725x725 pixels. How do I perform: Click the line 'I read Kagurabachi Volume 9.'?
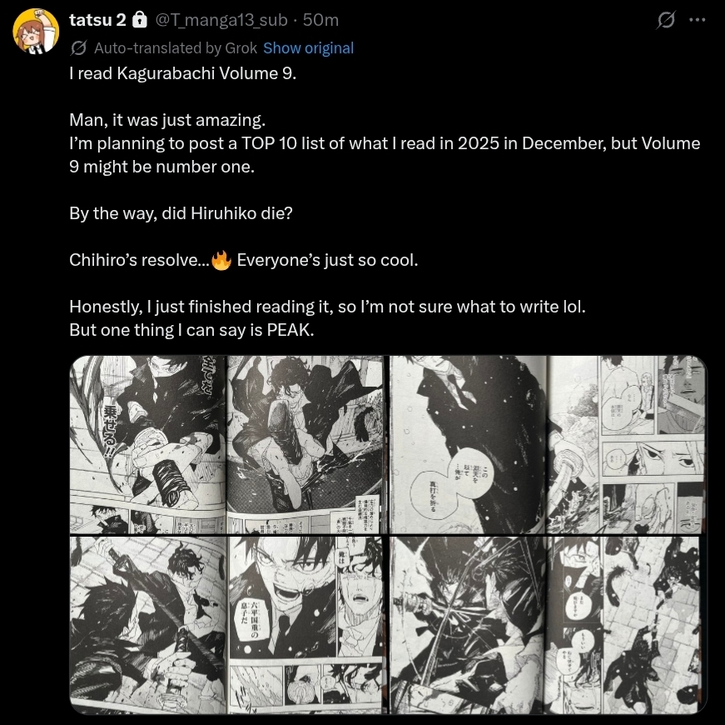click(182, 73)
